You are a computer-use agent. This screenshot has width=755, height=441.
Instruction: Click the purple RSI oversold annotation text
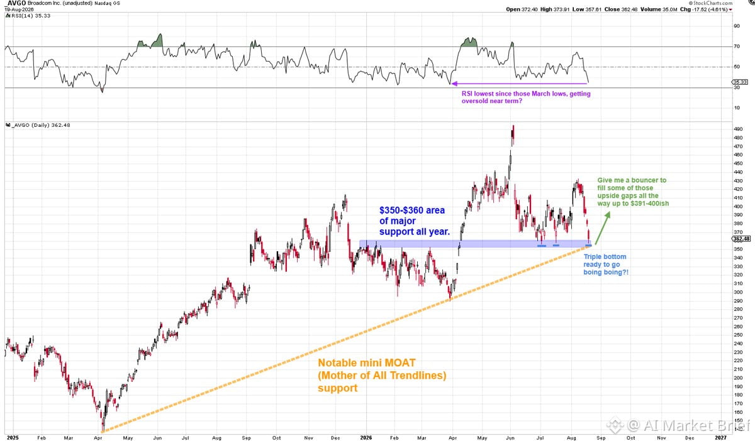(526, 97)
